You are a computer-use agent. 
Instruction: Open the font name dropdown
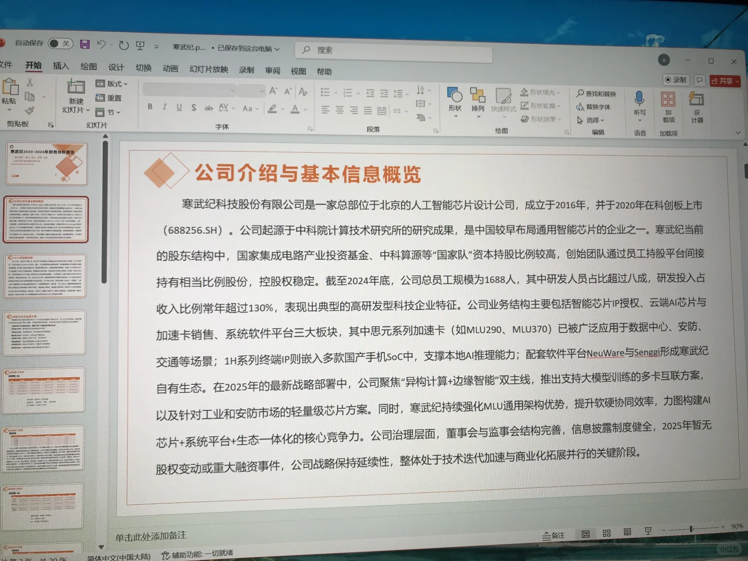click(232, 90)
